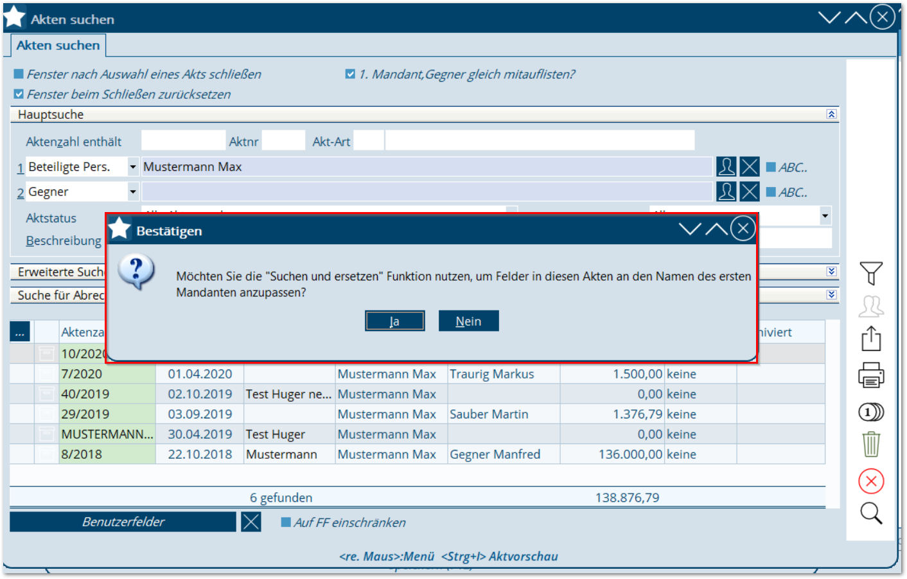Open the Gegner role dropdown

point(132,192)
